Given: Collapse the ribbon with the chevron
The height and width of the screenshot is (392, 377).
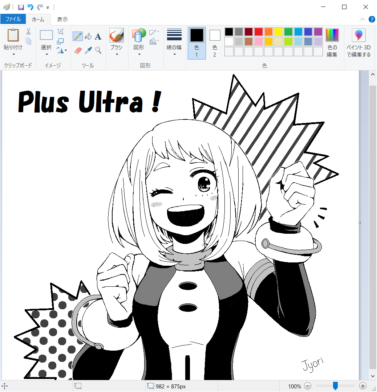Looking at the screenshot, I should [362, 19].
